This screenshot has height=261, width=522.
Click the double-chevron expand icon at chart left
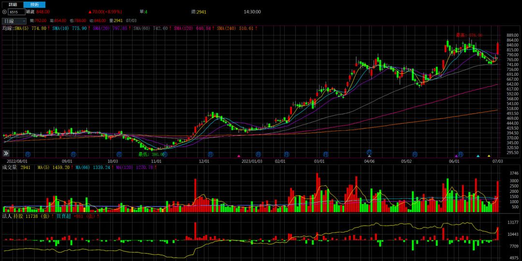pos(6,153)
